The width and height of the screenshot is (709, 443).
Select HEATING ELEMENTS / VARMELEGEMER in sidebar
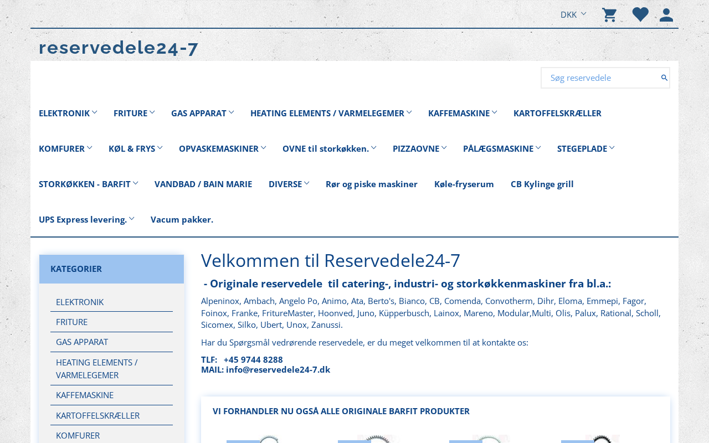pos(111,368)
